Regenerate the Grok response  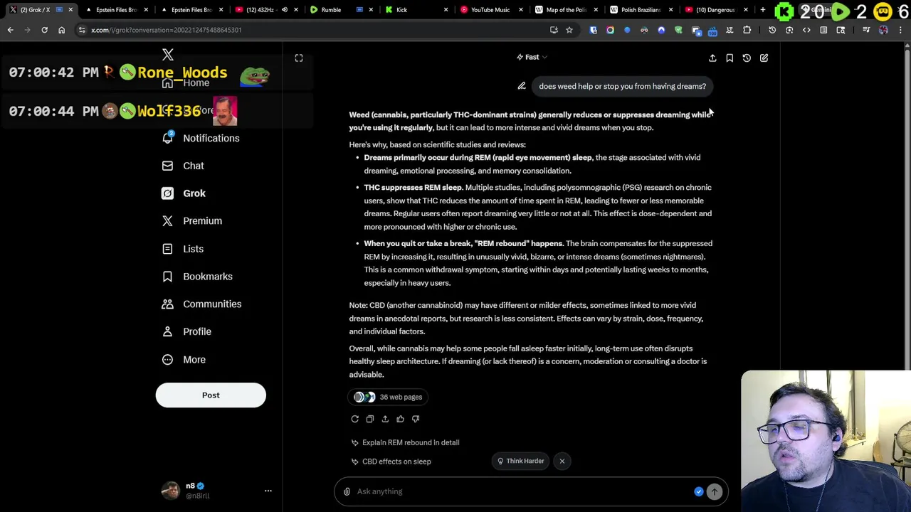pyautogui.click(x=355, y=419)
